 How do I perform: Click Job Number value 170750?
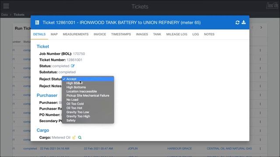(x=79, y=54)
